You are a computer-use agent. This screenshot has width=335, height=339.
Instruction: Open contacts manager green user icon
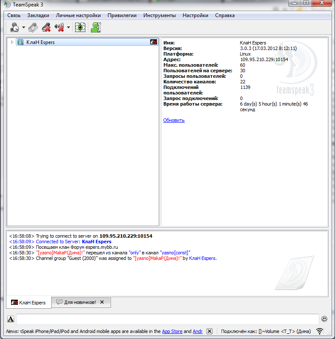coord(96,27)
